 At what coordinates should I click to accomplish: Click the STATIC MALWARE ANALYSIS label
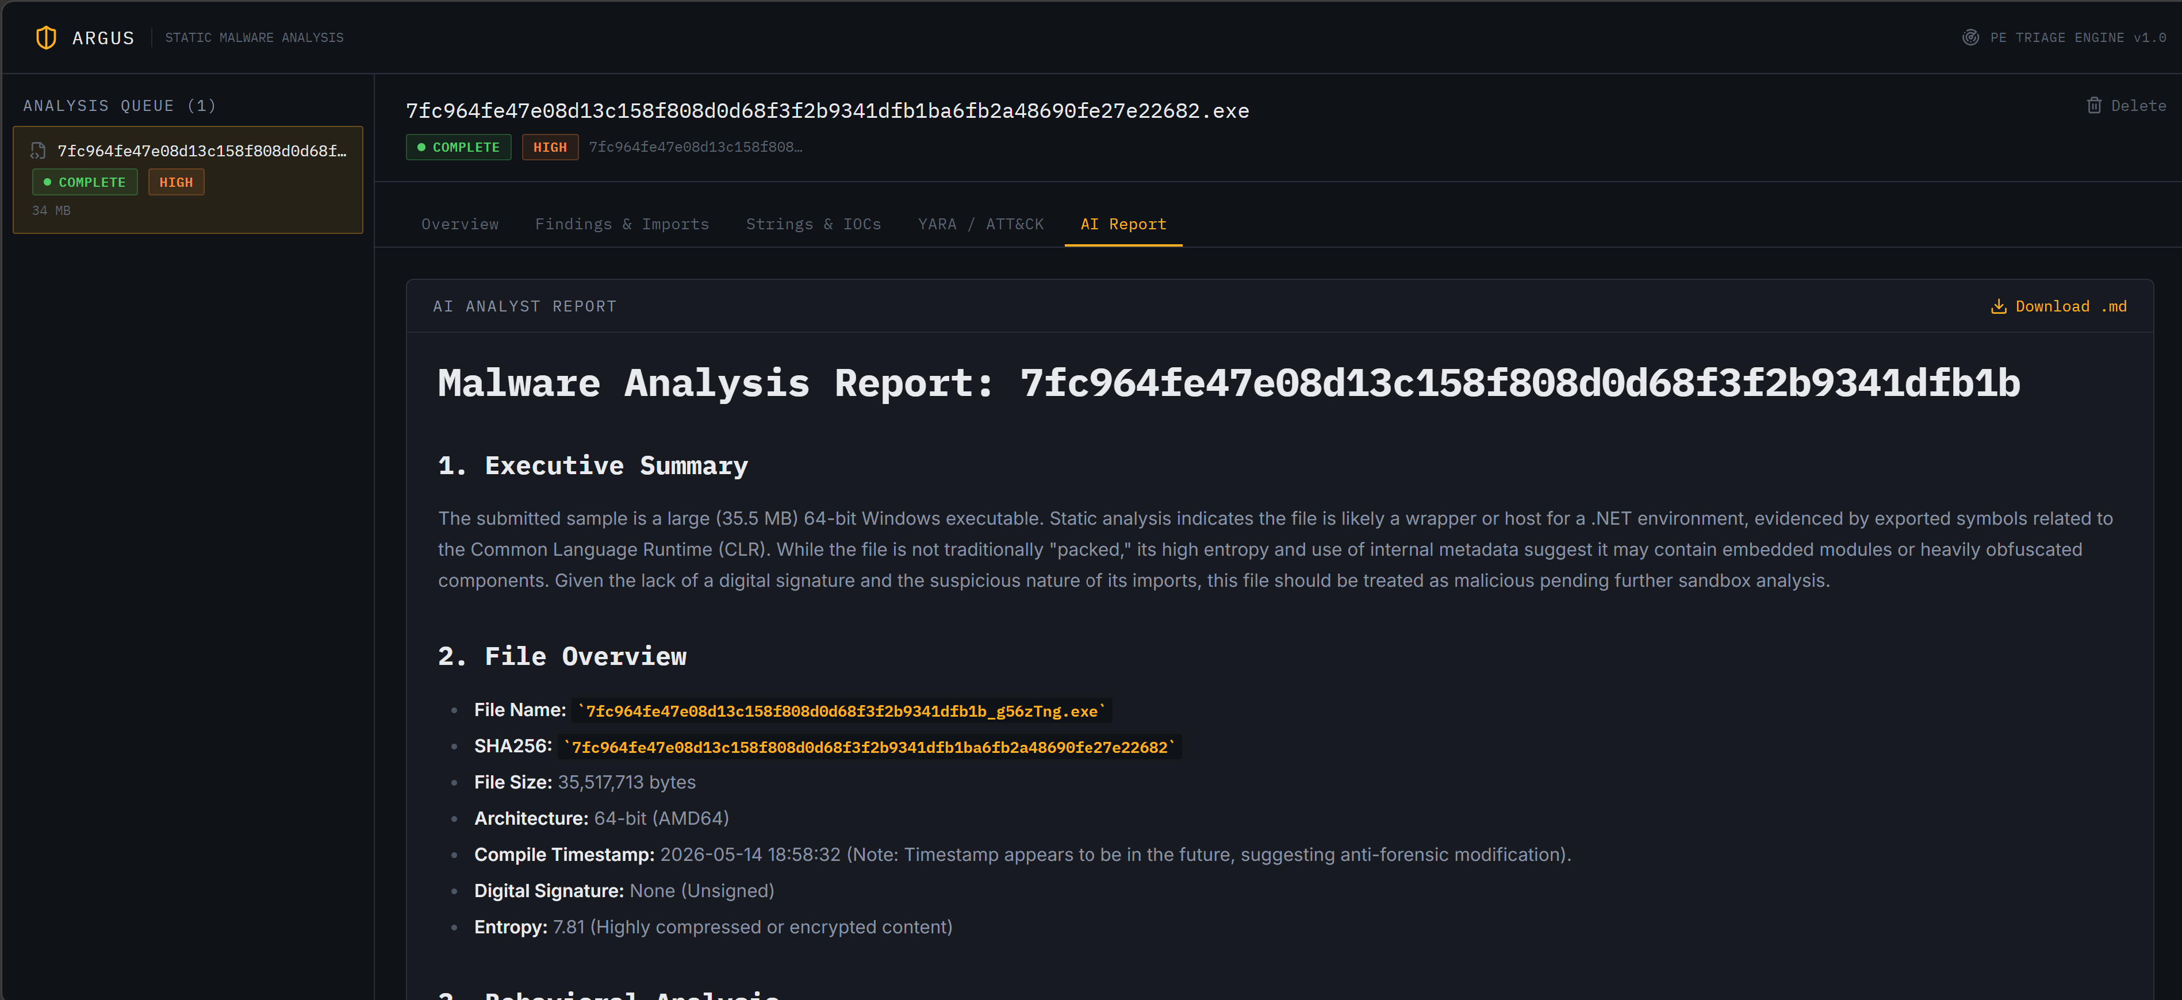click(x=254, y=37)
